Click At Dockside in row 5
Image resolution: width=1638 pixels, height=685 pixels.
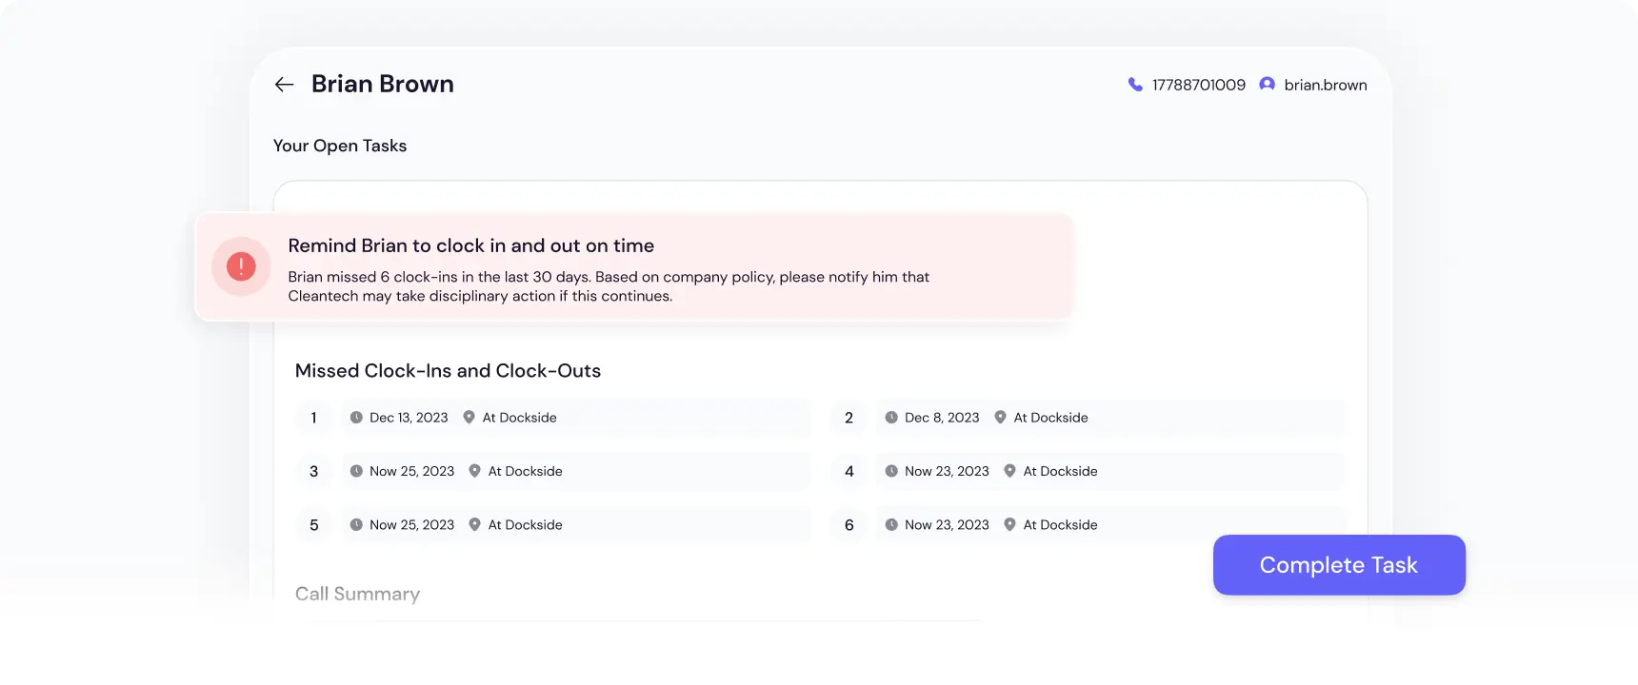pyautogui.click(x=525, y=524)
